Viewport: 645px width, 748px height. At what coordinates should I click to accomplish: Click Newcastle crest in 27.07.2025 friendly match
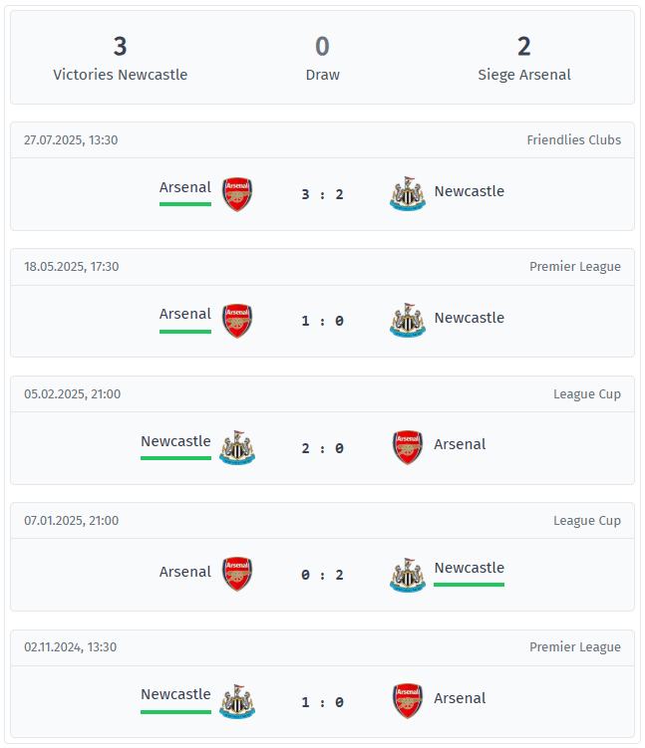click(407, 194)
